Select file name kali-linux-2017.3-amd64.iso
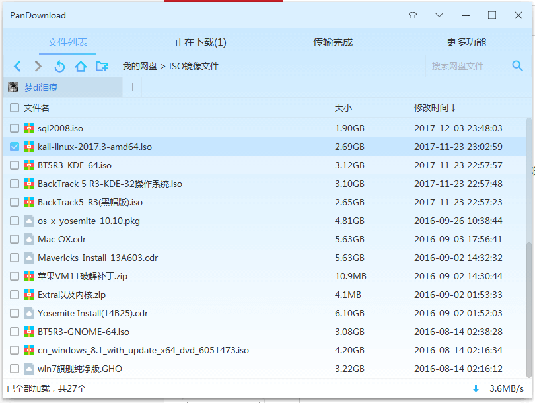This screenshot has width=535, height=403. point(95,147)
